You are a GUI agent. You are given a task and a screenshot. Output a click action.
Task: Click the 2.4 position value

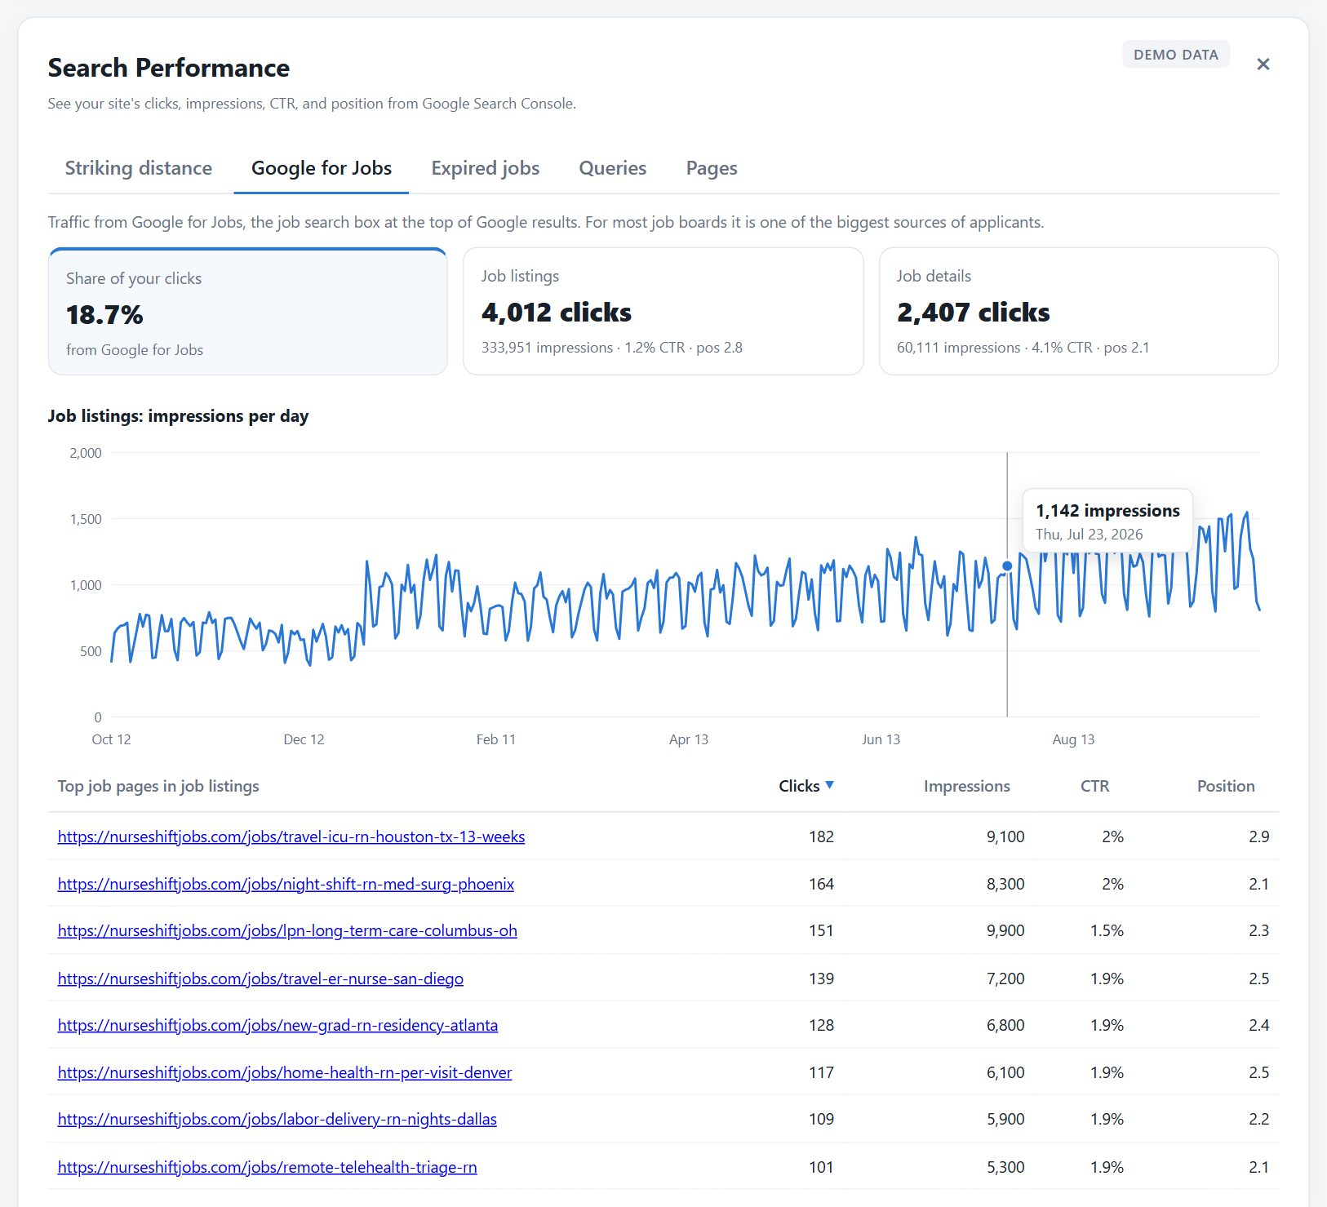[x=1258, y=1025]
